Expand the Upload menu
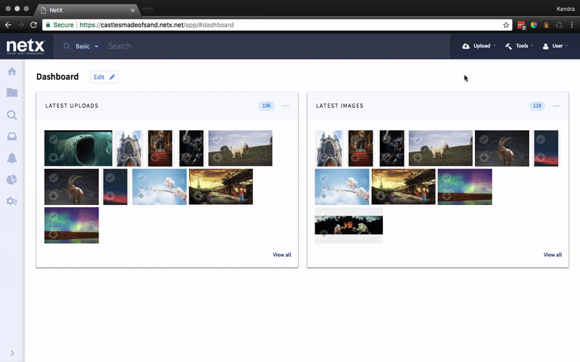The width and height of the screenshot is (580, 362). pyautogui.click(x=478, y=46)
